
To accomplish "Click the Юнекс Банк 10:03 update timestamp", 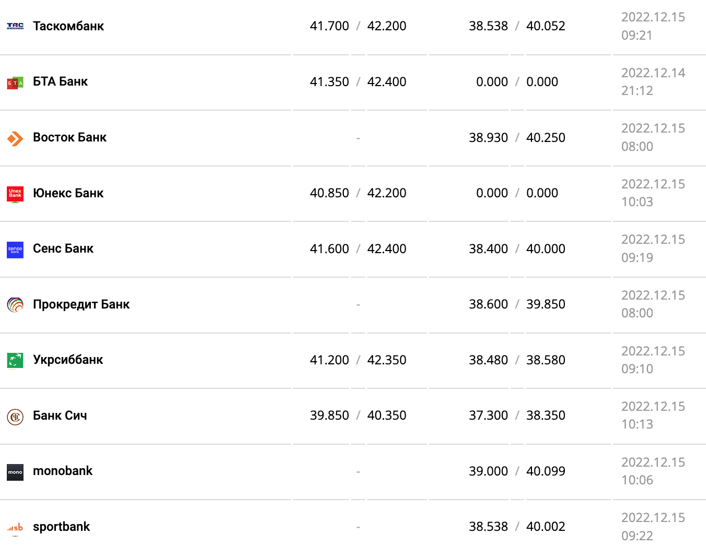I will [637, 202].
